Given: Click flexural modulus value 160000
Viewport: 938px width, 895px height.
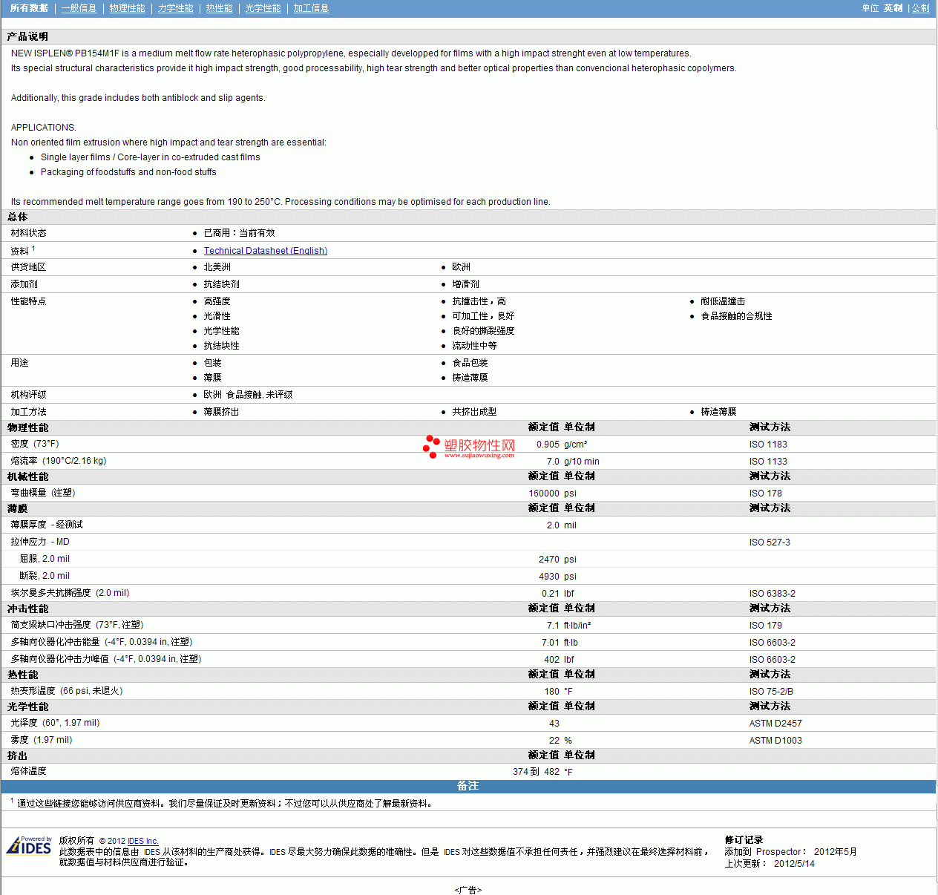Looking at the screenshot, I should click(x=544, y=494).
